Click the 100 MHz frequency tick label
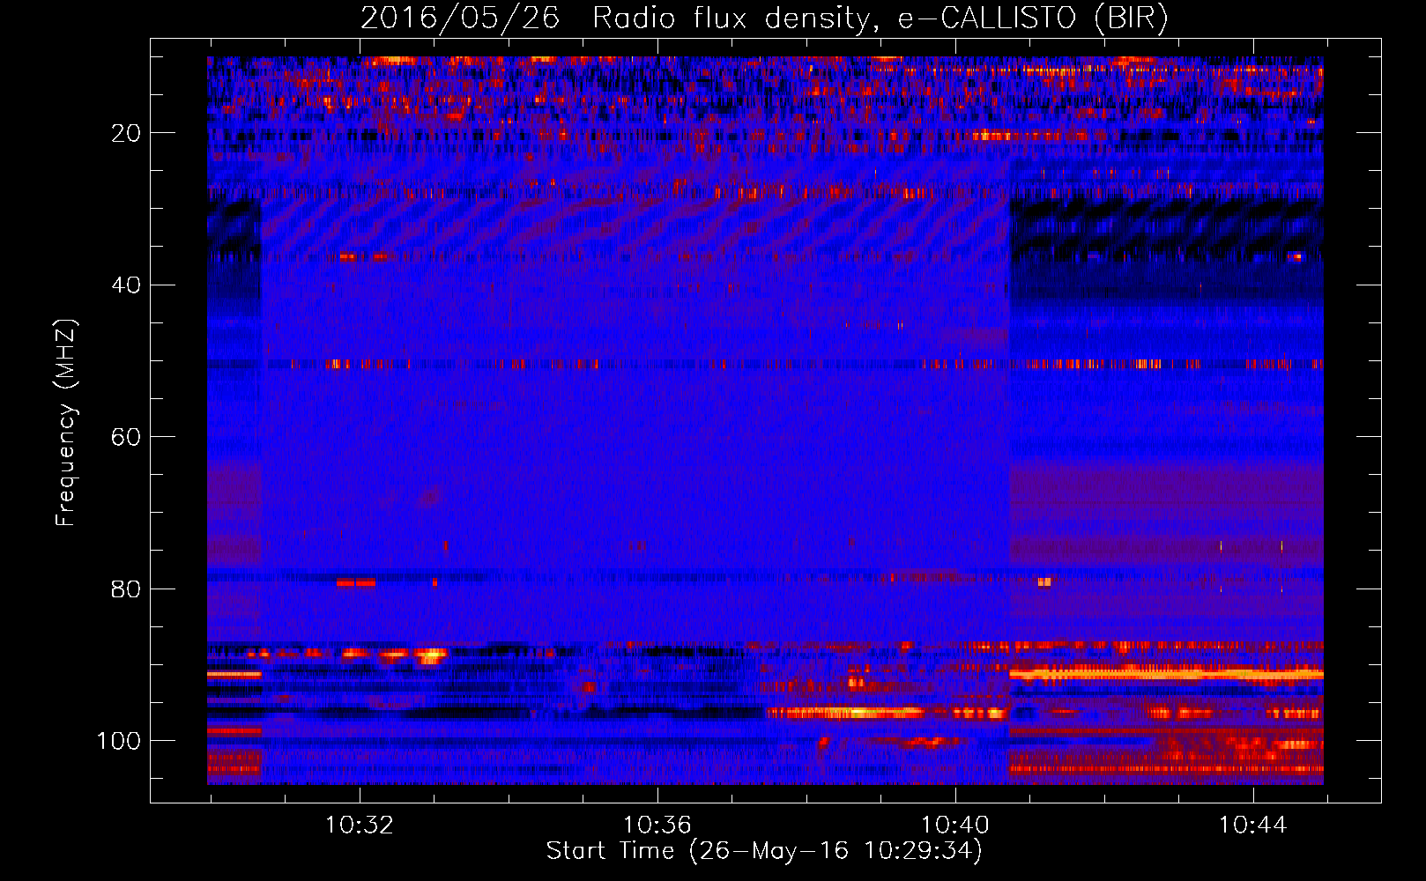The width and height of the screenshot is (1426, 881). click(x=119, y=741)
